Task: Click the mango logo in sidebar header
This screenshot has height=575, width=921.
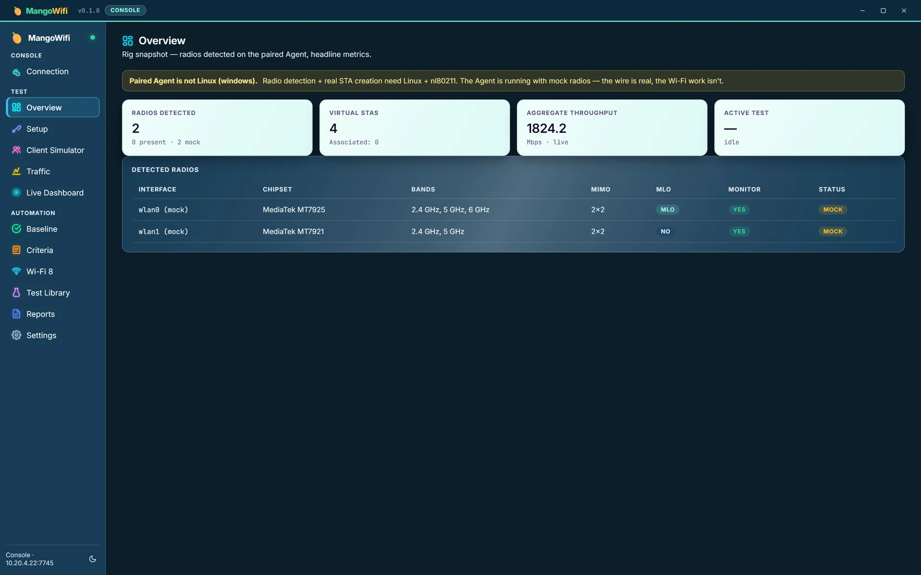Action: [17, 38]
